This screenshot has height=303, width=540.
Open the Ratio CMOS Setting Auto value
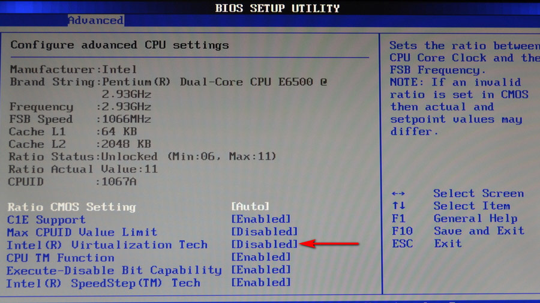250,206
